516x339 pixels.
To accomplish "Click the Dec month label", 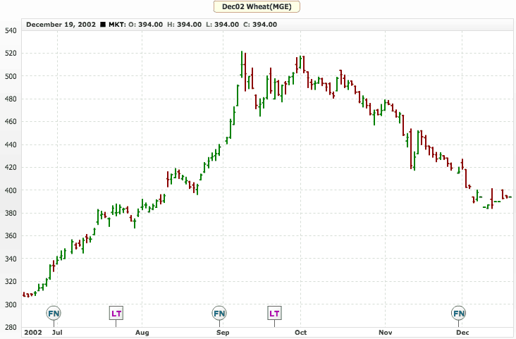I will coord(462,333).
